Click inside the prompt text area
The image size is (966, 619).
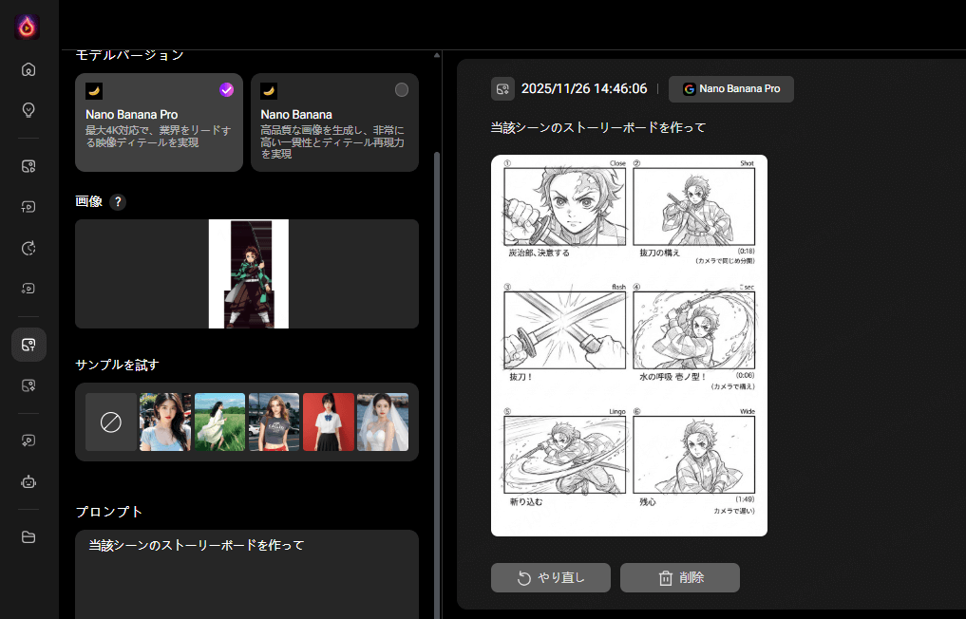247,570
